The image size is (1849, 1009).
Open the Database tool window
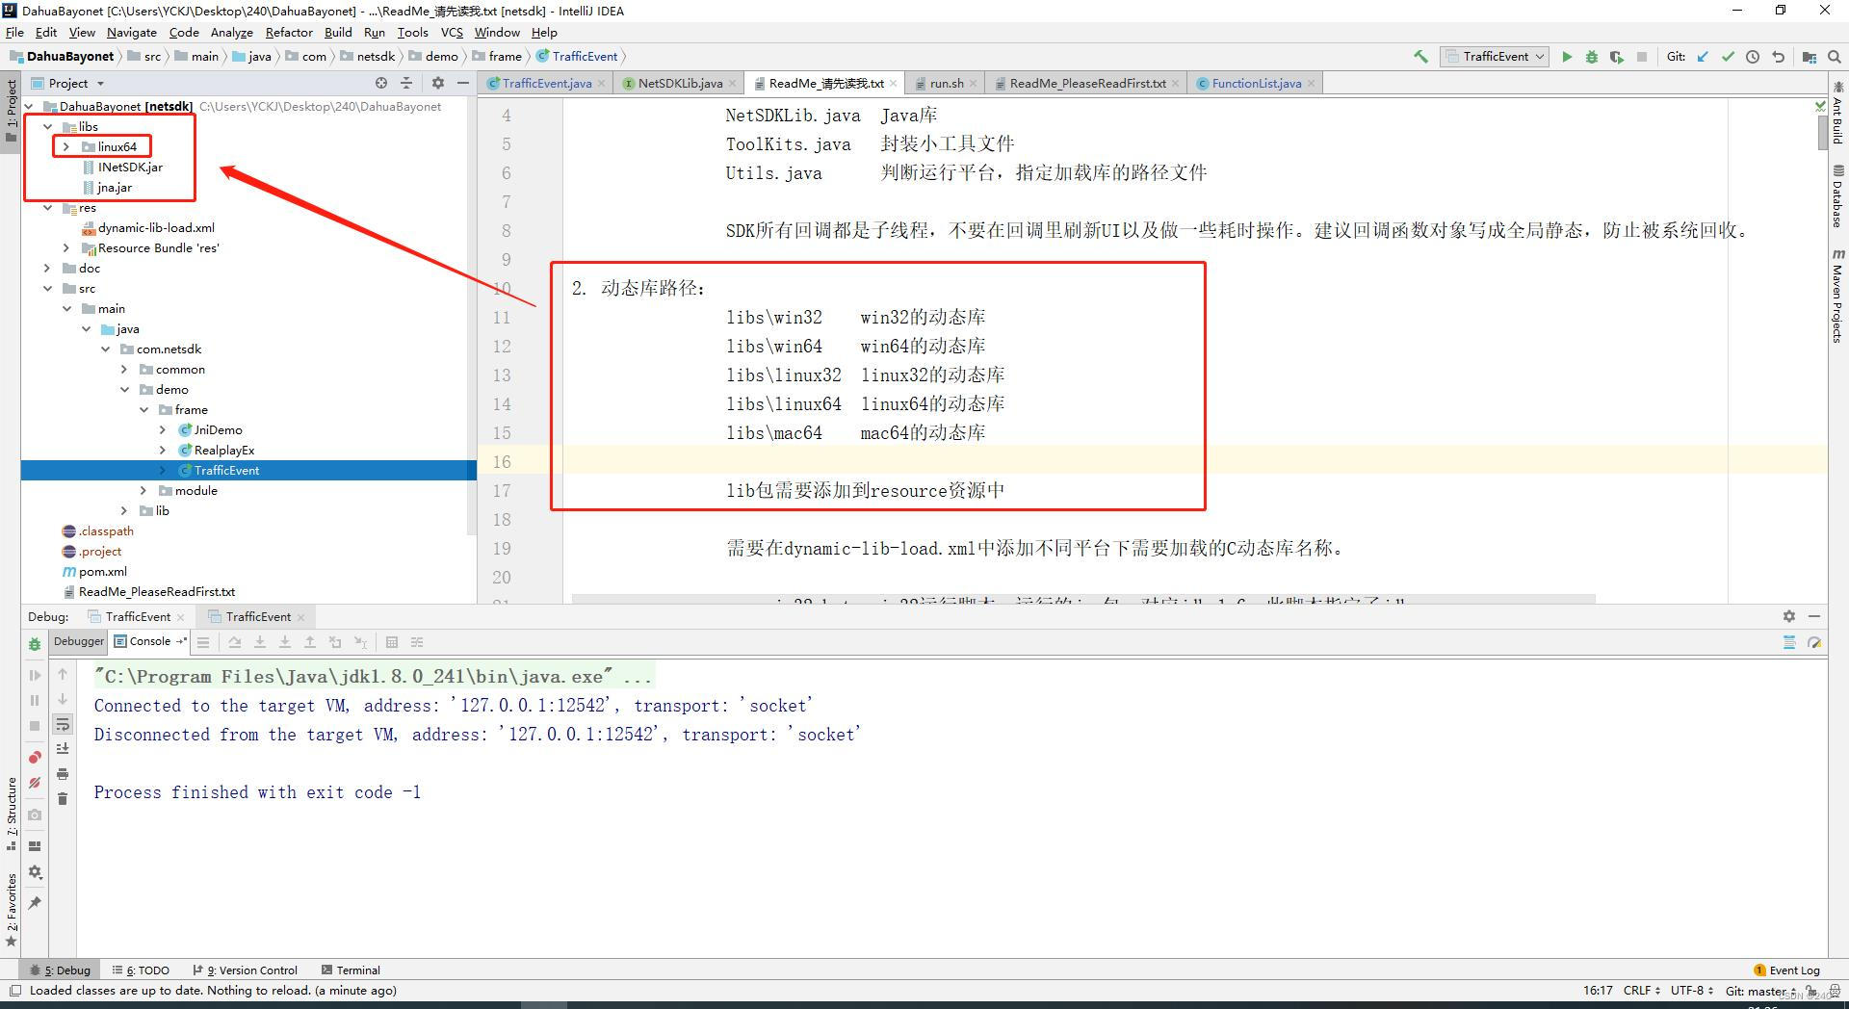[1839, 193]
